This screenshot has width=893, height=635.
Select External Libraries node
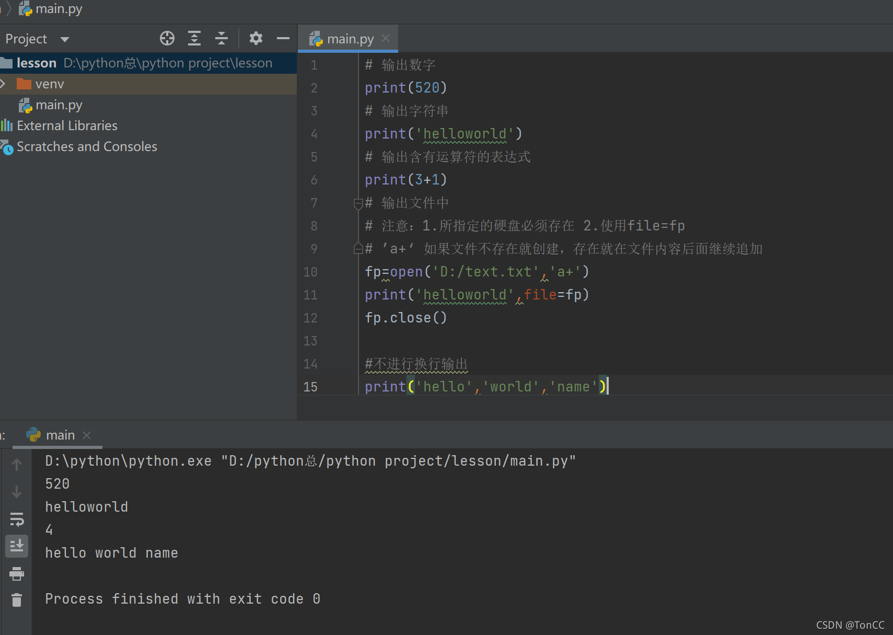point(67,126)
